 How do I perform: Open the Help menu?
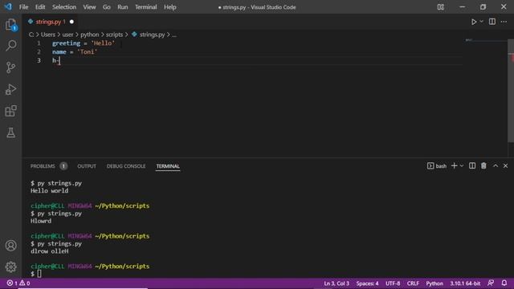coord(169,7)
